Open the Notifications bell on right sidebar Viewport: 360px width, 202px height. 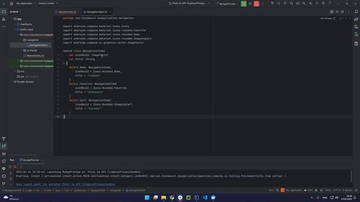tap(356, 12)
